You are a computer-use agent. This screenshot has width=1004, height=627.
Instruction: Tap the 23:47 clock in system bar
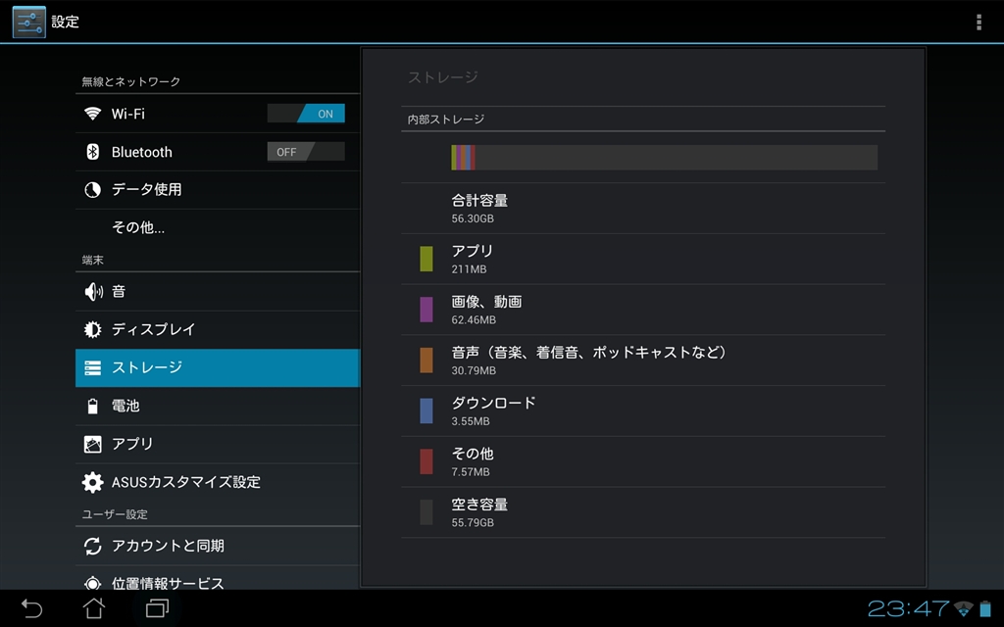tap(908, 607)
